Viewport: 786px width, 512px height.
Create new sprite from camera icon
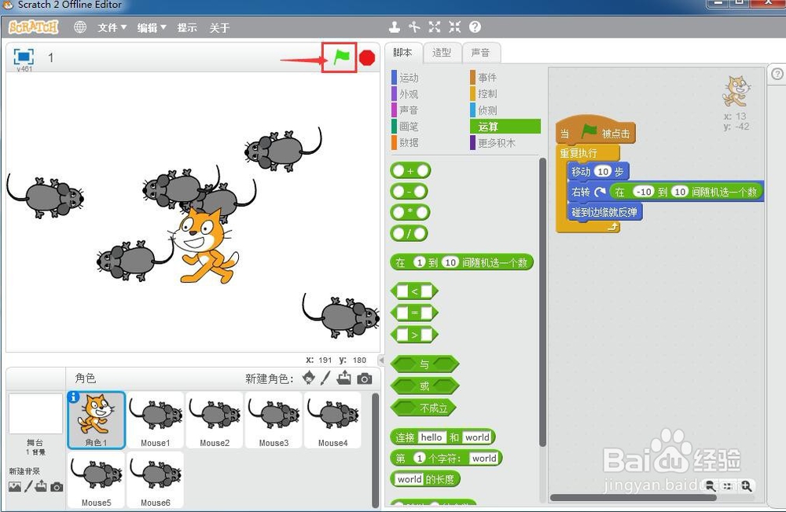pyautogui.click(x=365, y=379)
